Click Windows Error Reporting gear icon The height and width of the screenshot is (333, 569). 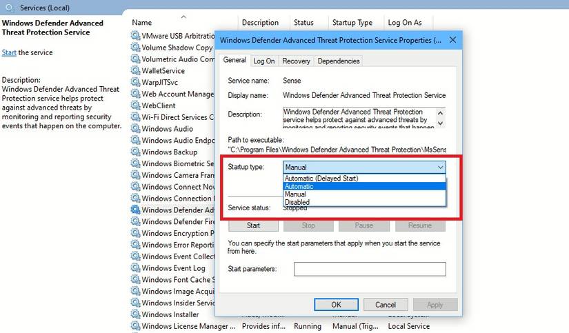point(135,245)
